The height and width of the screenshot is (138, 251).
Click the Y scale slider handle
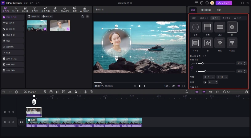point(205,71)
